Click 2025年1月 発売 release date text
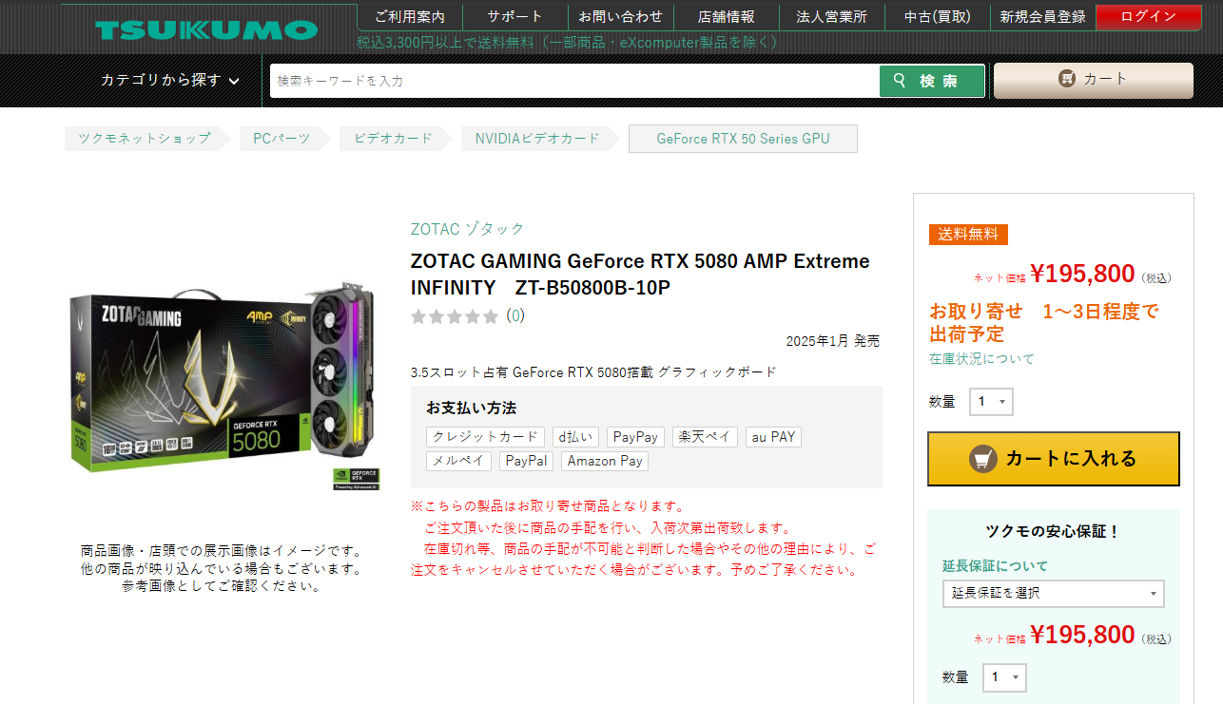The height and width of the screenshot is (704, 1223). (x=833, y=341)
